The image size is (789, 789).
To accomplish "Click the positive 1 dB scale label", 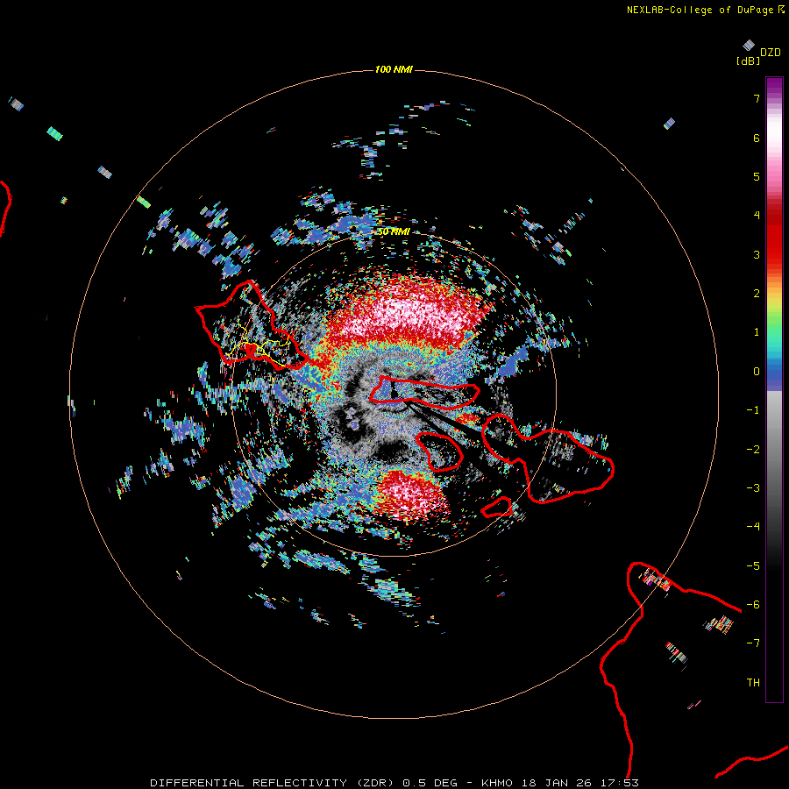I will 757,332.
